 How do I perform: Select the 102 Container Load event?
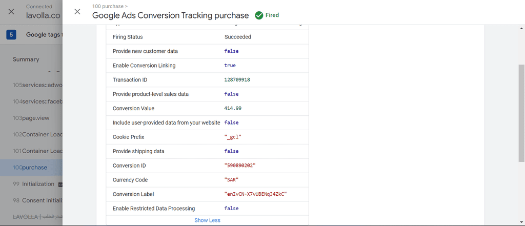click(x=37, y=135)
